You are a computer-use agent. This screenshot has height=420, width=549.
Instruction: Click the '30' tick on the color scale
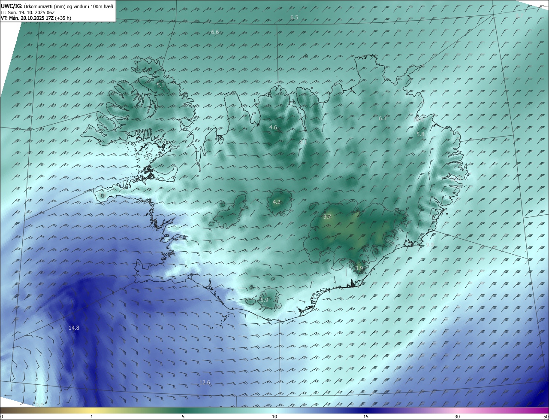coord(457,417)
